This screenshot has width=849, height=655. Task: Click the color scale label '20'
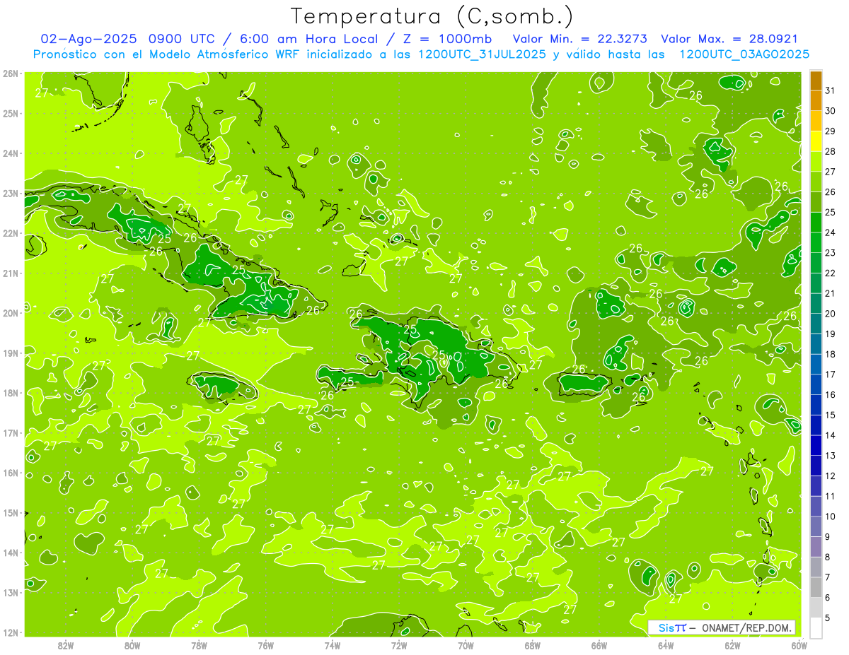click(x=831, y=314)
